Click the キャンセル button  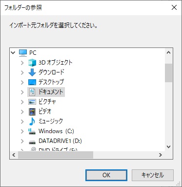[x=153, y=175]
